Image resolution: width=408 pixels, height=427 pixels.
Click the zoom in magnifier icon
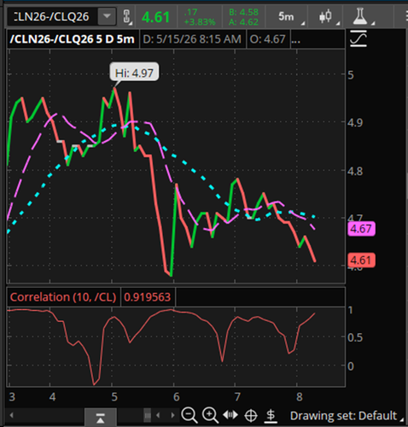pyautogui.click(x=210, y=415)
